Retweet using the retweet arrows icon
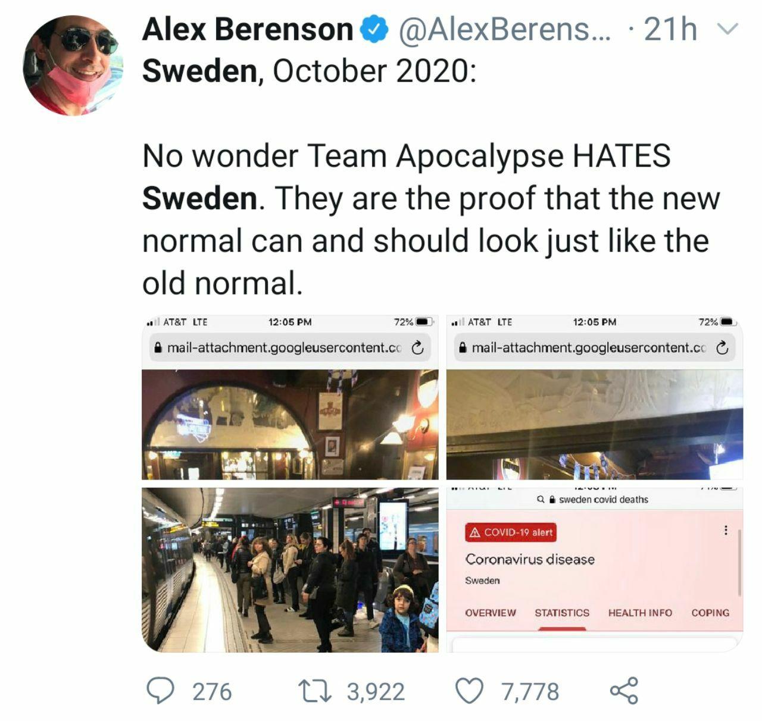Screen dimensions: 762x721 [x=314, y=691]
